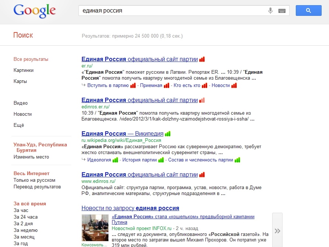Viewport: 329px width, 247px height.
Task: Click the red rating bars beside er.ru title
Action: (x=202, y=59)
